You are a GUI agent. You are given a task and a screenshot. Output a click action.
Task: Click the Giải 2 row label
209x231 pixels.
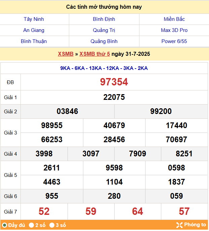tap(10, 112)
